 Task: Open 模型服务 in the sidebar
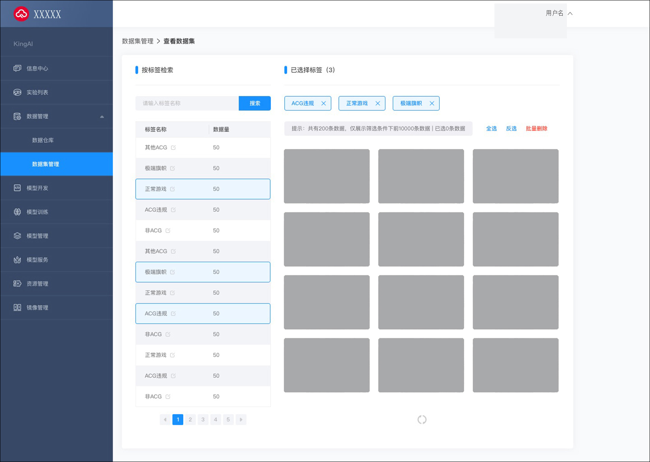click(x=57, y=259)
